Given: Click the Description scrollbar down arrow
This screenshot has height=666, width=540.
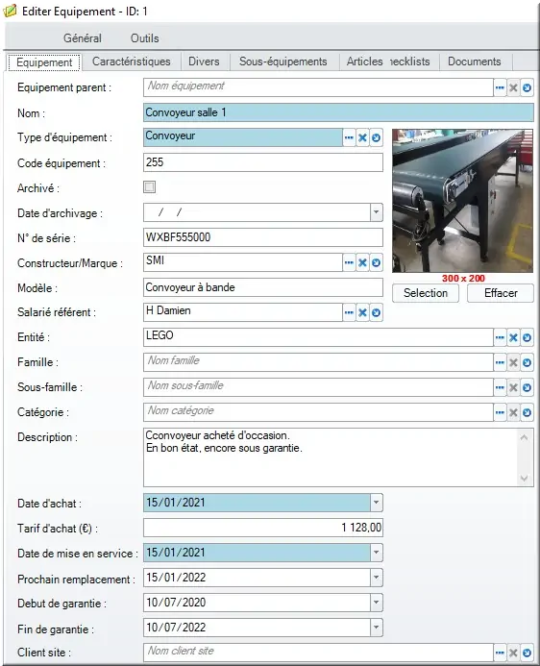Looking at the screenshot, I should 525,479.
